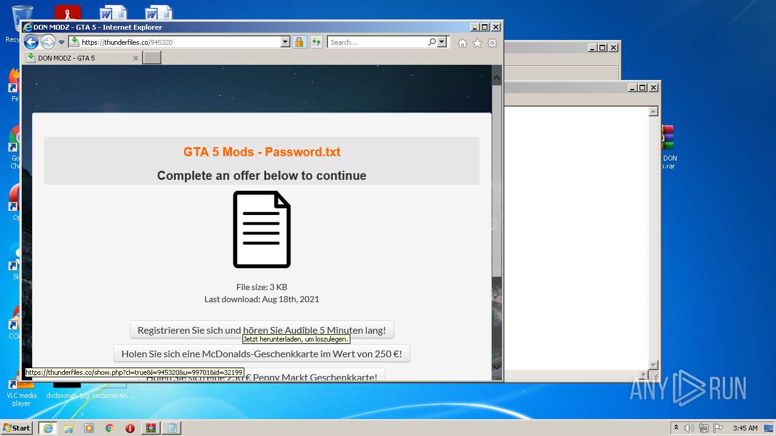Select the second Word document desktop icon

tap(159, 12)
